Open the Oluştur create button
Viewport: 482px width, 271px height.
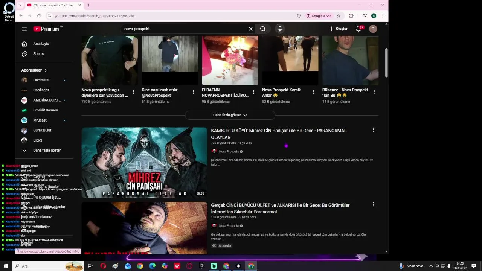[338, 29]
